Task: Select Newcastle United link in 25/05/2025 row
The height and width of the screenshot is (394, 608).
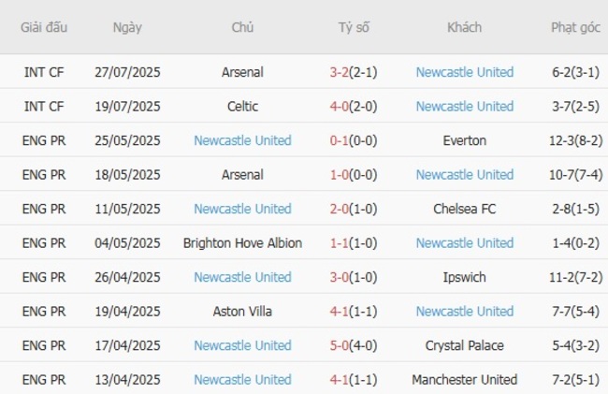Action: click(x=242, y=140)
